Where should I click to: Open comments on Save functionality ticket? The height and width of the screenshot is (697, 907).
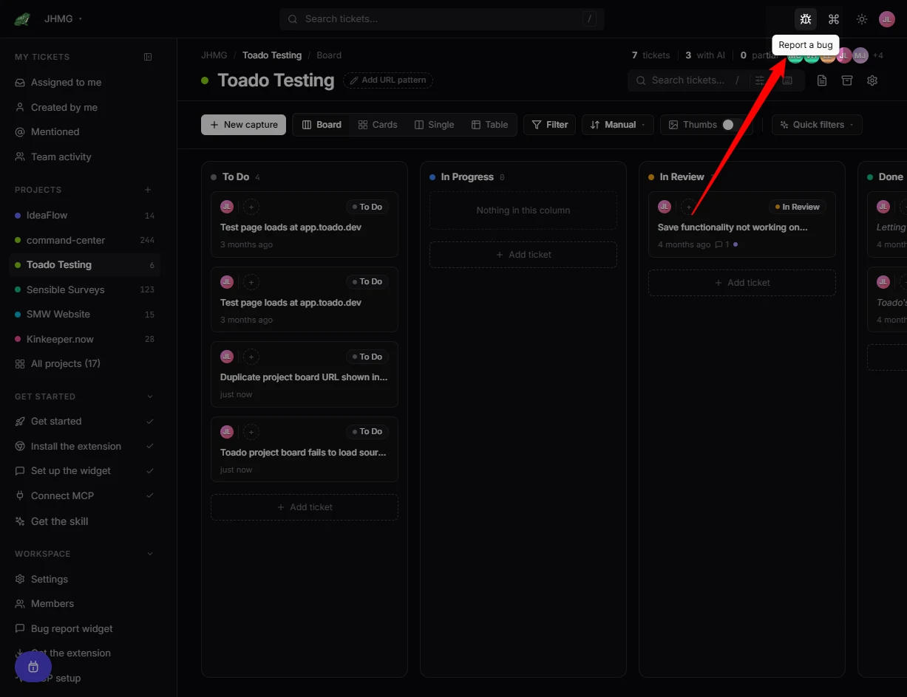(722, 244)
